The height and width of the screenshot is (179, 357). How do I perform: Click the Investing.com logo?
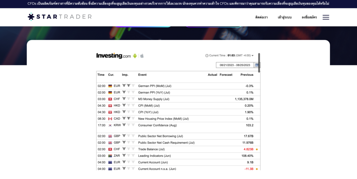(113, 56)
